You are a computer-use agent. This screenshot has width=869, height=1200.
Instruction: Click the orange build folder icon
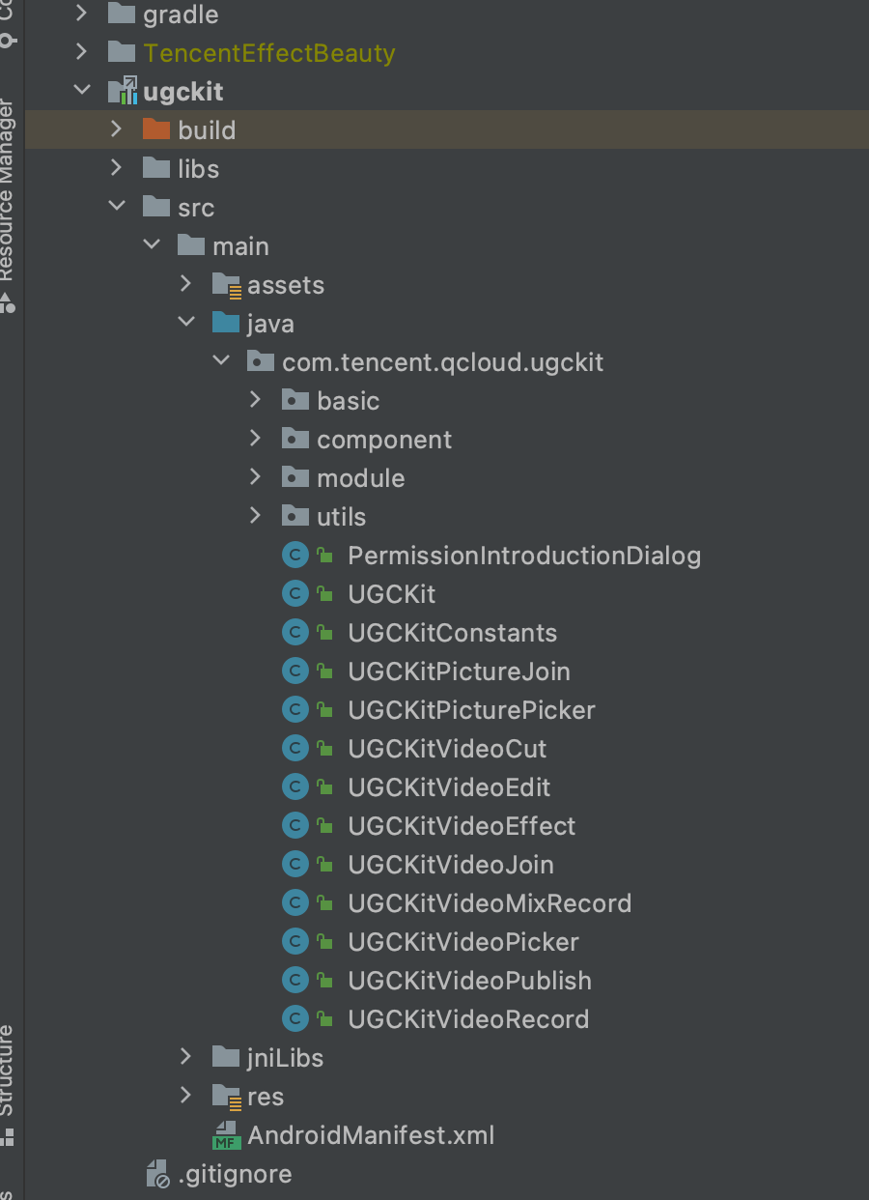(155, 130)
